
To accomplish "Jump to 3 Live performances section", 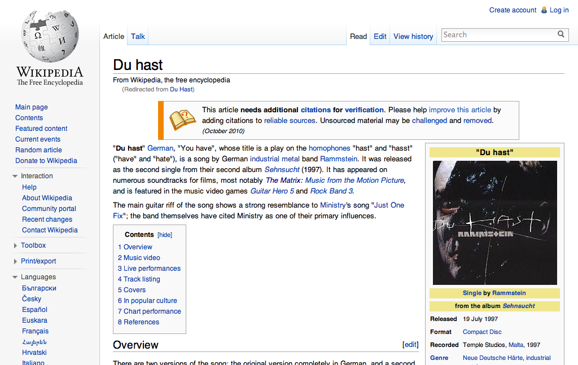I will pyautogui.click(x=149, y=269).
